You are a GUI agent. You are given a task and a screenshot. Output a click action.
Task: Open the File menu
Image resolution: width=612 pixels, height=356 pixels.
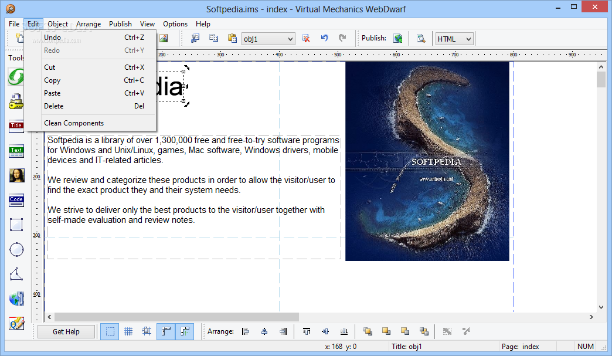coord(14,24)
